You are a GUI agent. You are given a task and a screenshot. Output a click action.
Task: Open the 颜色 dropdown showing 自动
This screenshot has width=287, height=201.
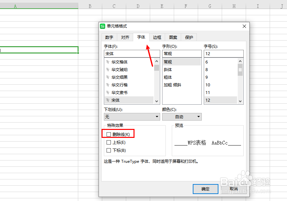(182, 117)
